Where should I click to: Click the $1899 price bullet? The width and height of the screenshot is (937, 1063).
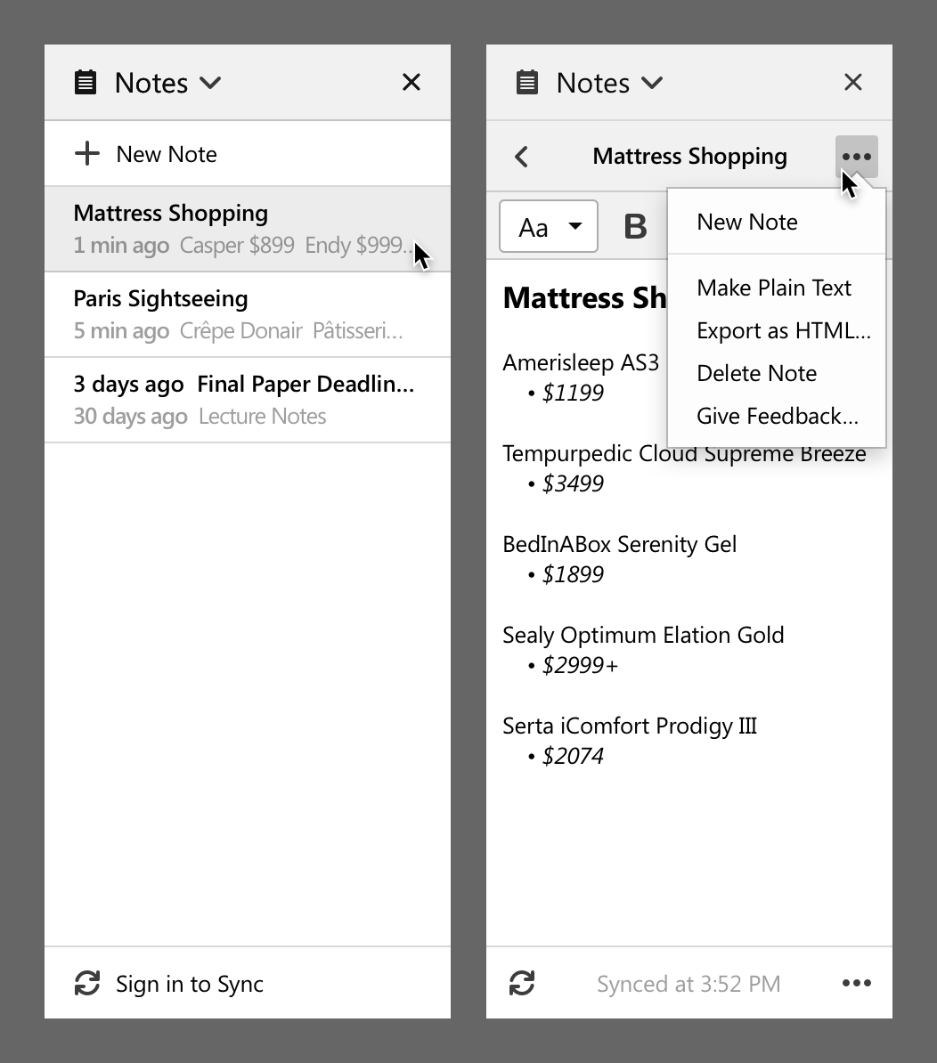point(566,574)
